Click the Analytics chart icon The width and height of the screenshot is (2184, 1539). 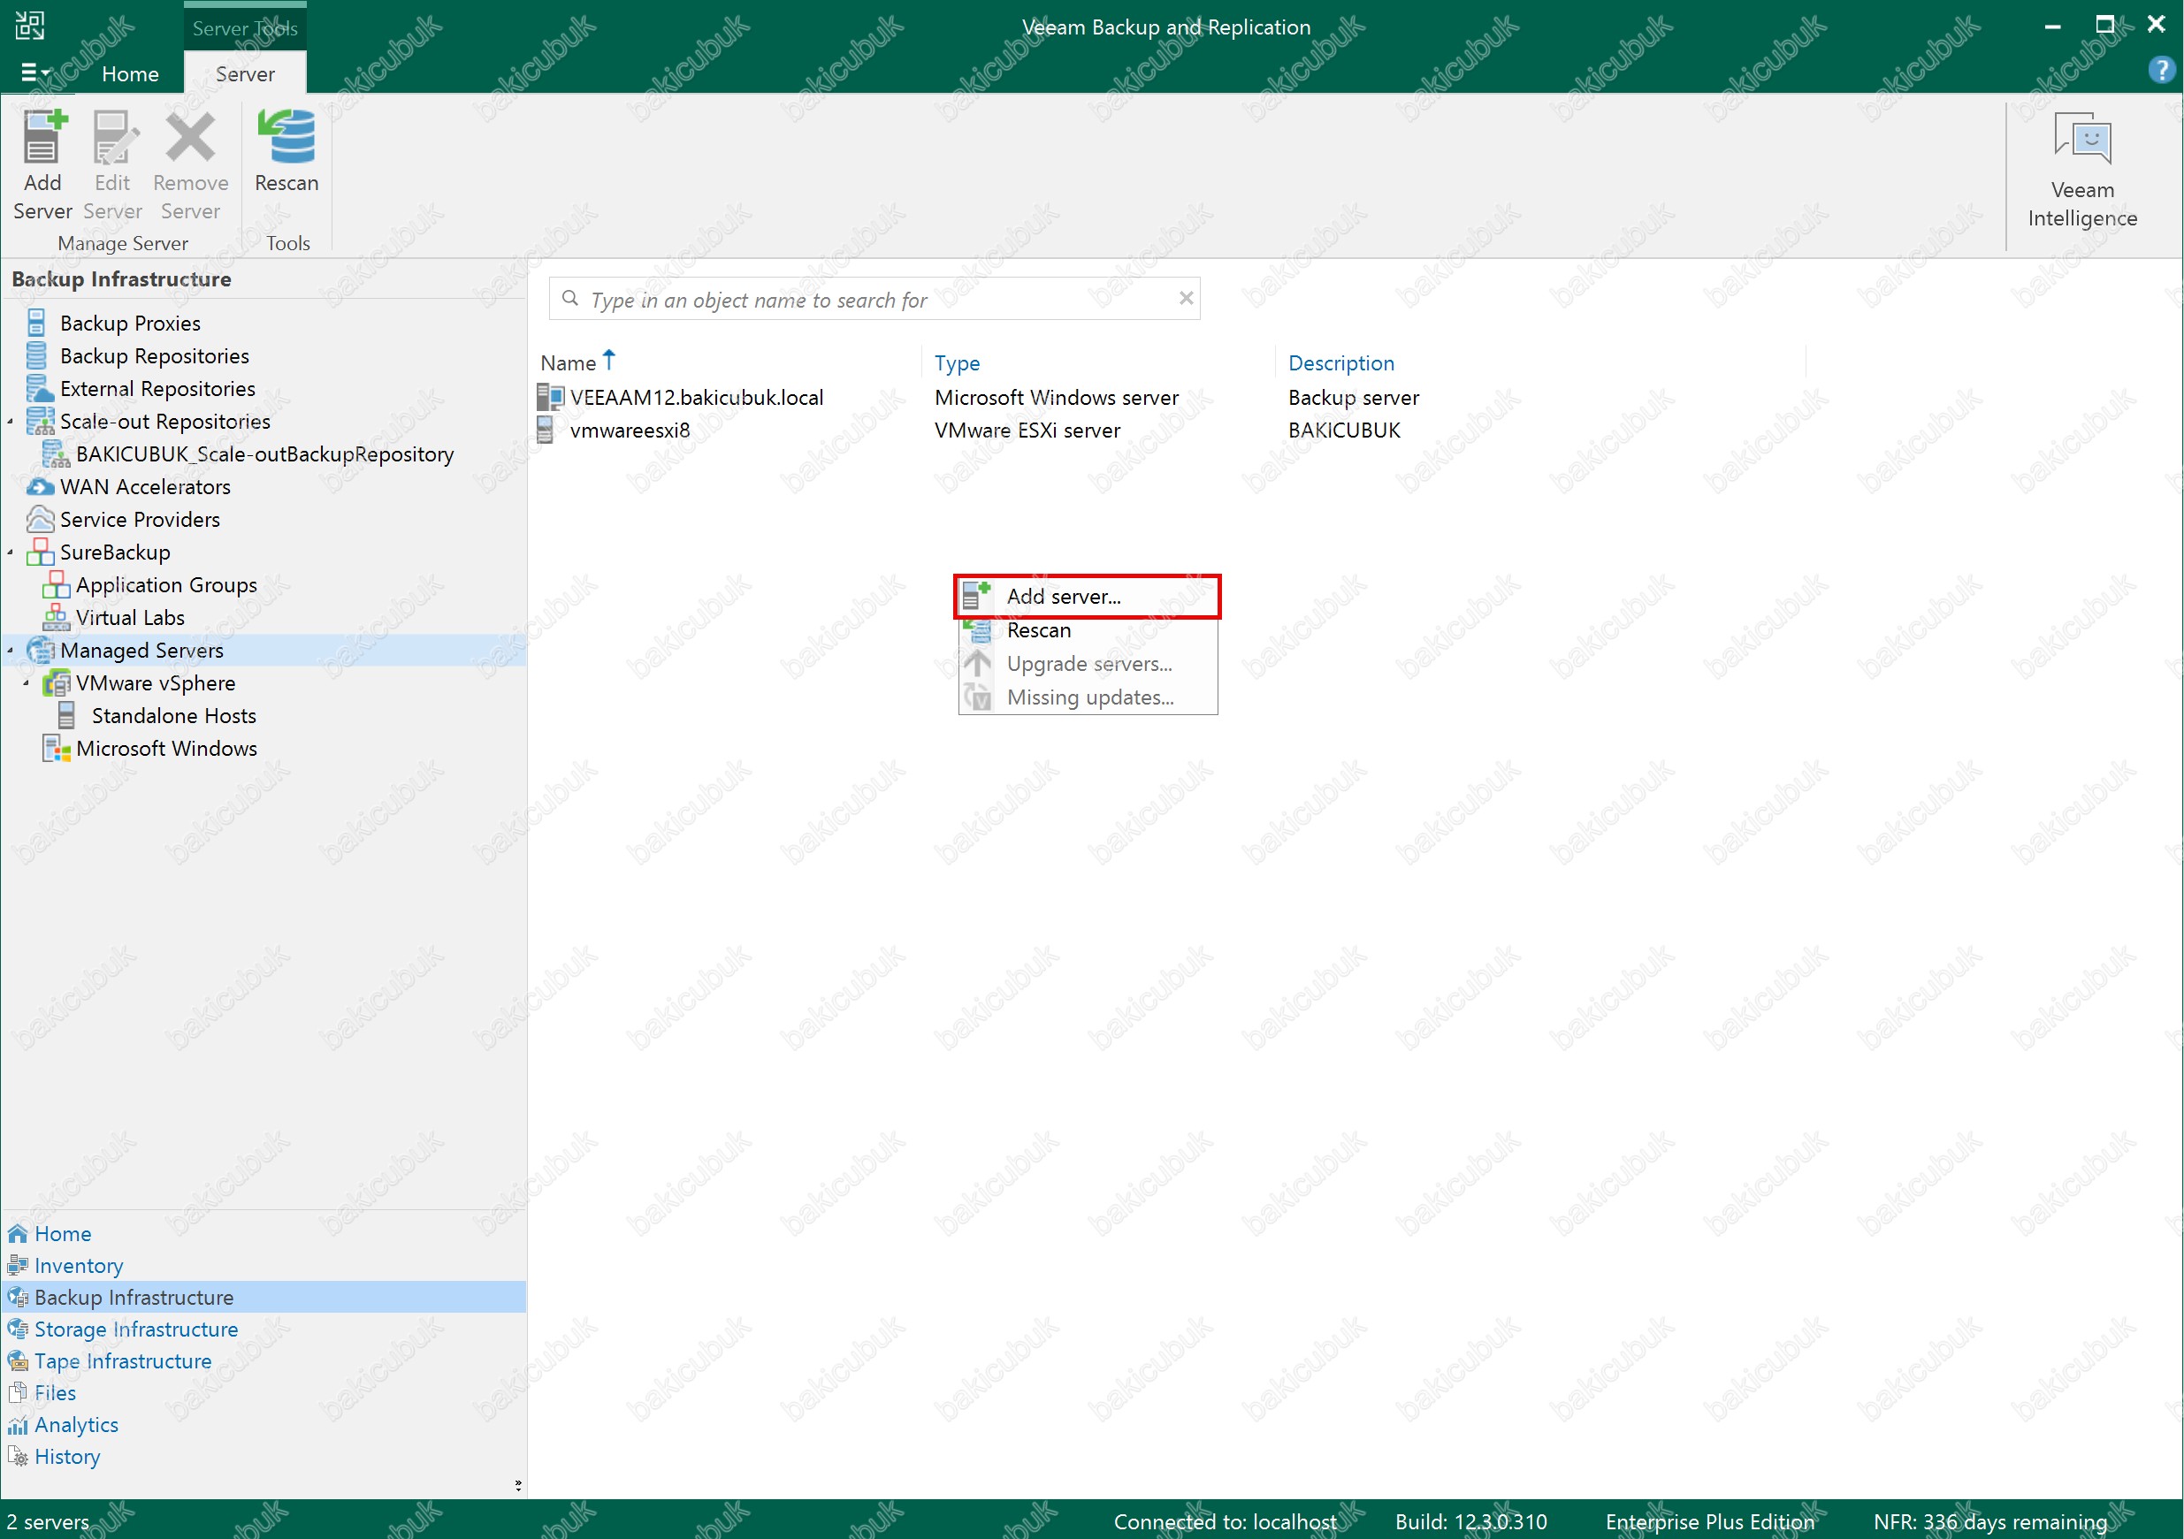(18, 1425)
